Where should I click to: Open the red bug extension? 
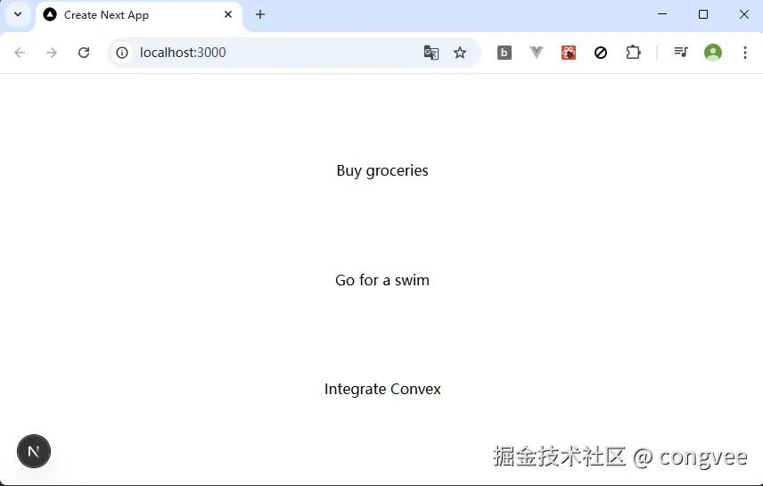pos(569,52)
